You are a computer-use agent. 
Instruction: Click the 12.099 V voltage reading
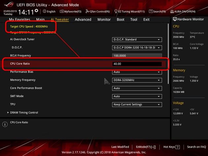(178, 113)
